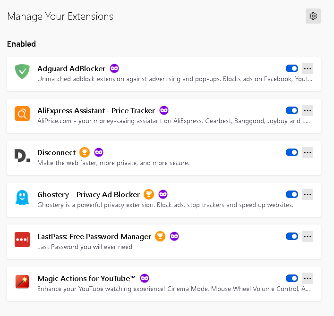Screen dimensions: 334x316
Task: Click the Ghostery blue ghost icon
Action: 22,198
